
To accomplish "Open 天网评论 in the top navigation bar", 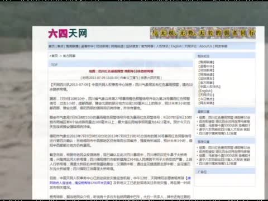I will [190, 46].
